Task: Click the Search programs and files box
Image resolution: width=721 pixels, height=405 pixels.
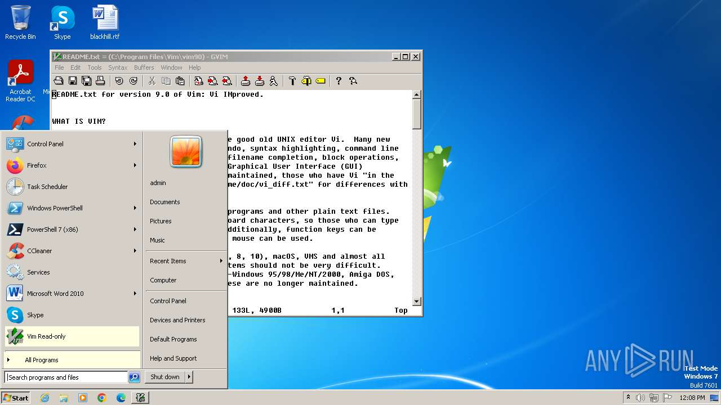Action: pos(66,377)
